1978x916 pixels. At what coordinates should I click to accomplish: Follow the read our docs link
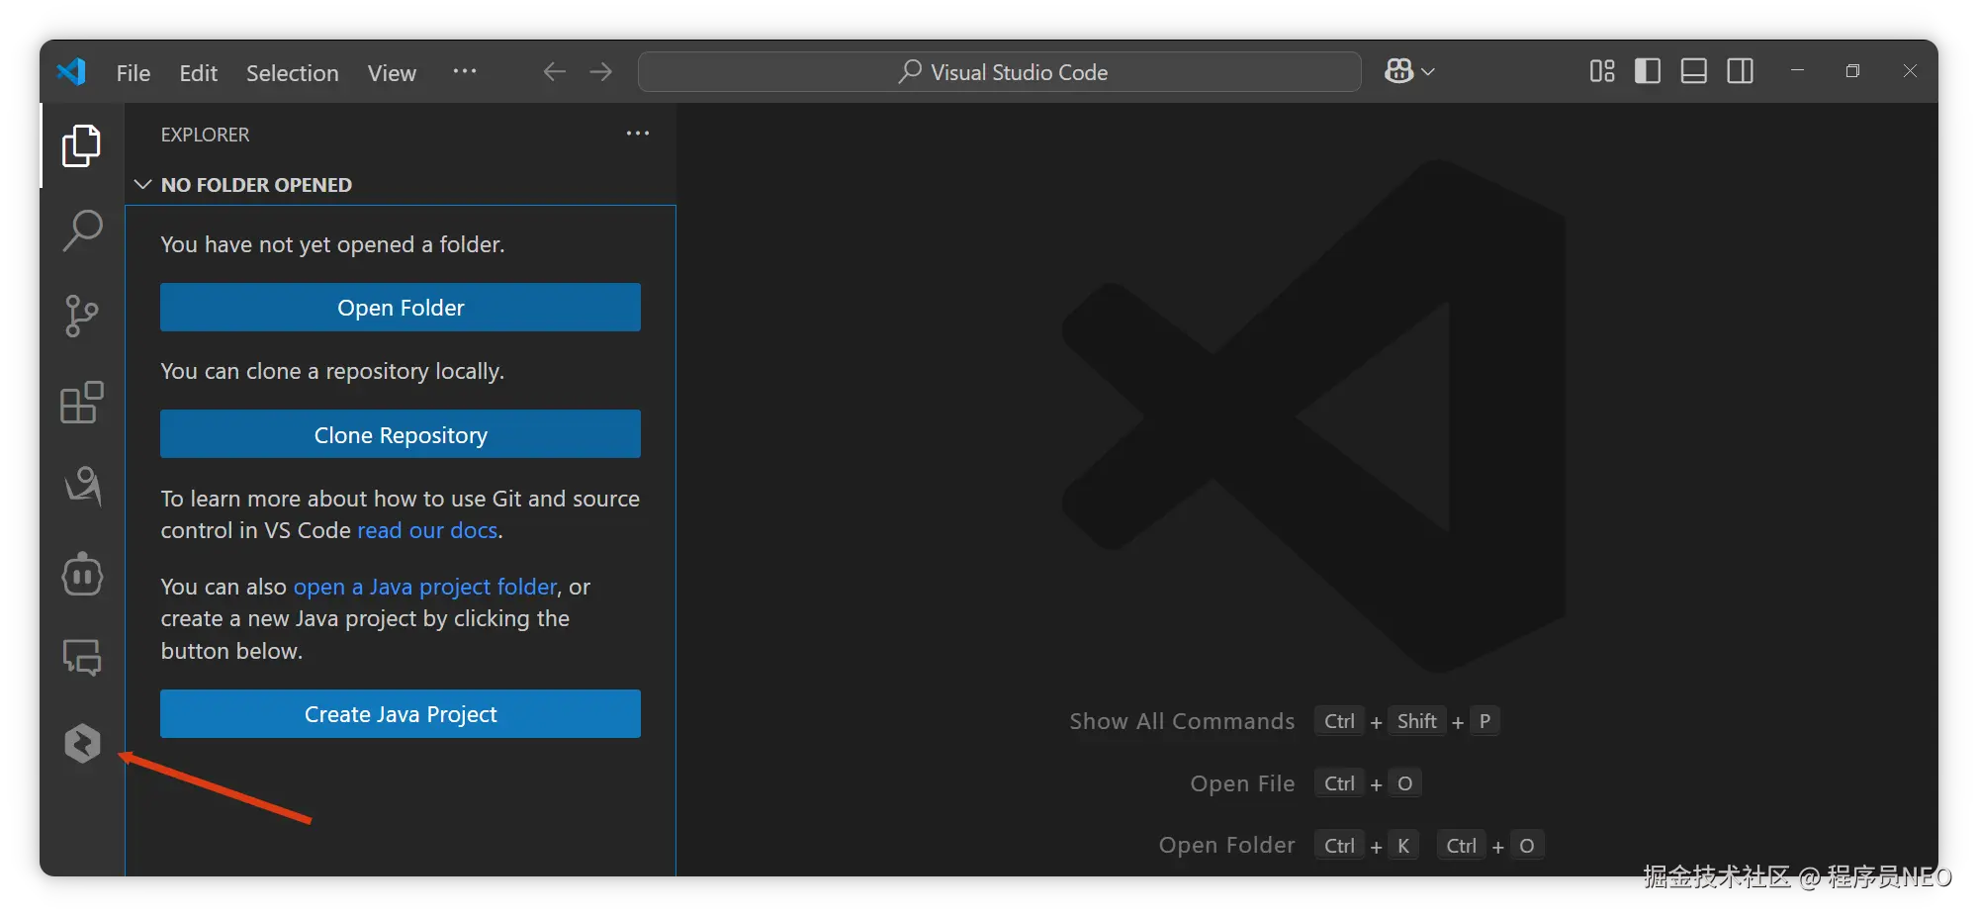pos(427,530)
